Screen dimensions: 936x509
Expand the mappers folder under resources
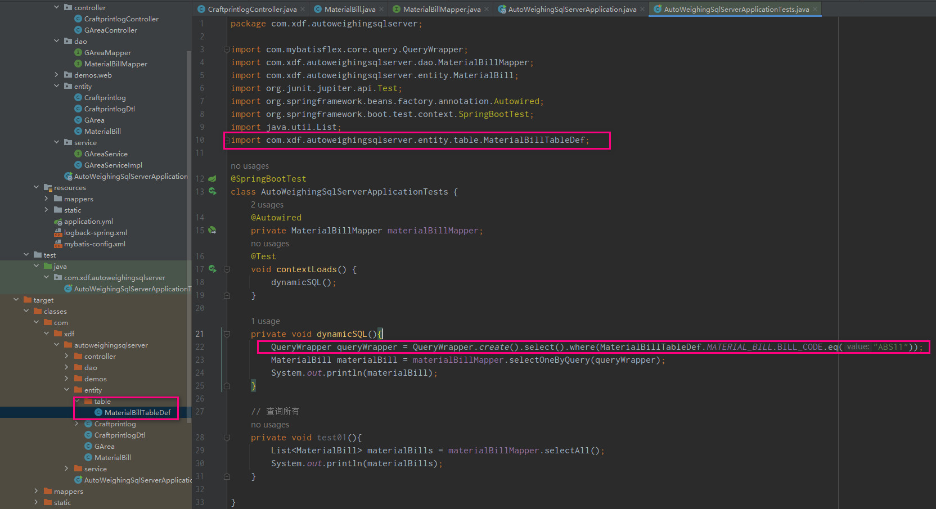pos(46,199)
